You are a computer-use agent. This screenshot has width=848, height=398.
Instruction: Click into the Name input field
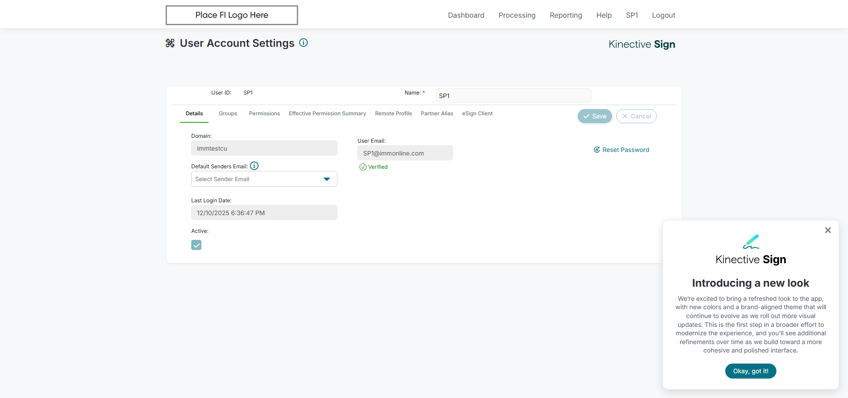point(513,95)
